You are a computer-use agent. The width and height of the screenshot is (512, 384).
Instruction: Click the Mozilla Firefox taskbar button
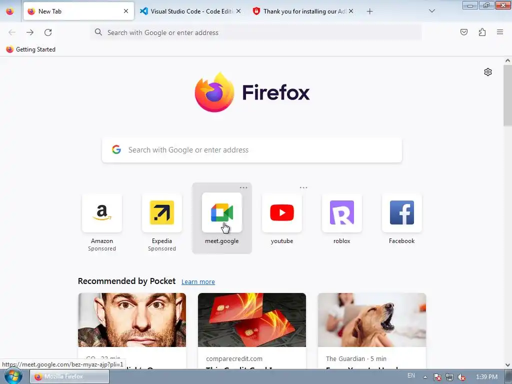tap(69, 376)
